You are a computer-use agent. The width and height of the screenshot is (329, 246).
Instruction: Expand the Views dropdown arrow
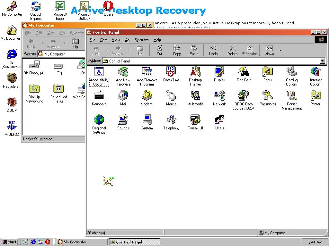[280, 50]
